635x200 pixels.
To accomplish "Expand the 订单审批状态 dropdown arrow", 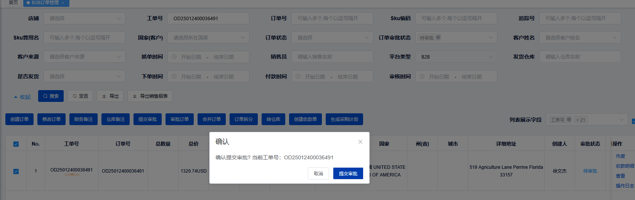I will coord(490,38).
